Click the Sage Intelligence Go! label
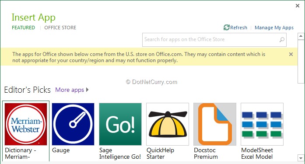This screenshot has height=164, width=305. 120,154
